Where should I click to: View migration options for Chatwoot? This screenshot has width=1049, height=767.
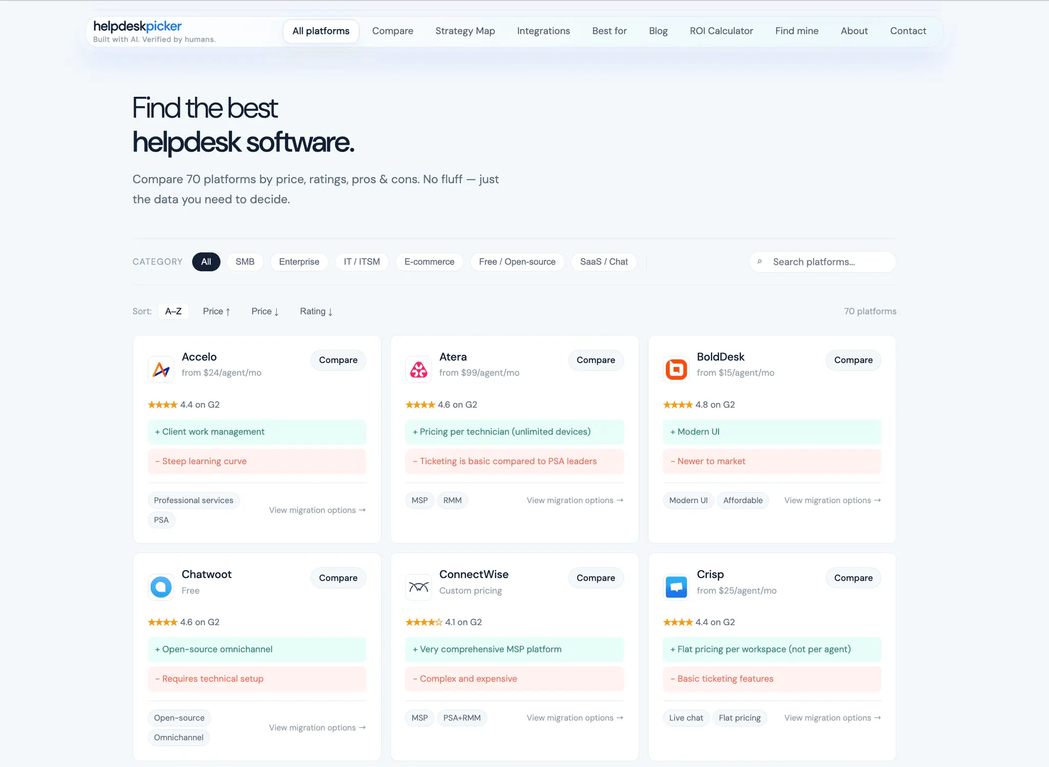(x=318, y=728)
